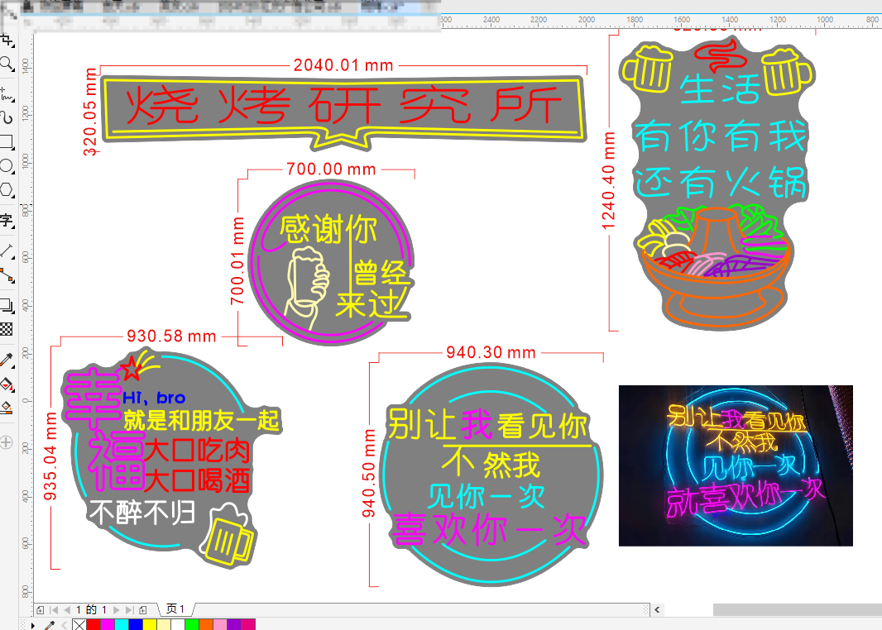Select the Transparency checkerboard tool
Image resolution: width=882 pixels, height=630 pixels.
tap(7, 329)
